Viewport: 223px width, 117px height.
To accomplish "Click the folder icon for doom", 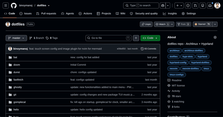I will [10, 65].
